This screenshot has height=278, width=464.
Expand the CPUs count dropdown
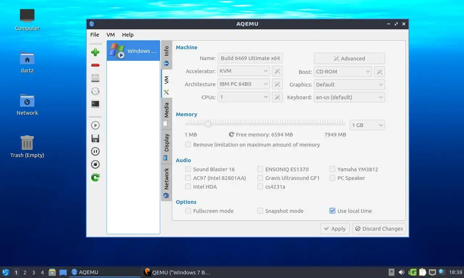(x=244, y=97)
